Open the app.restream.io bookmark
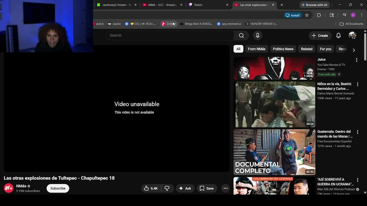 point(229,24)
